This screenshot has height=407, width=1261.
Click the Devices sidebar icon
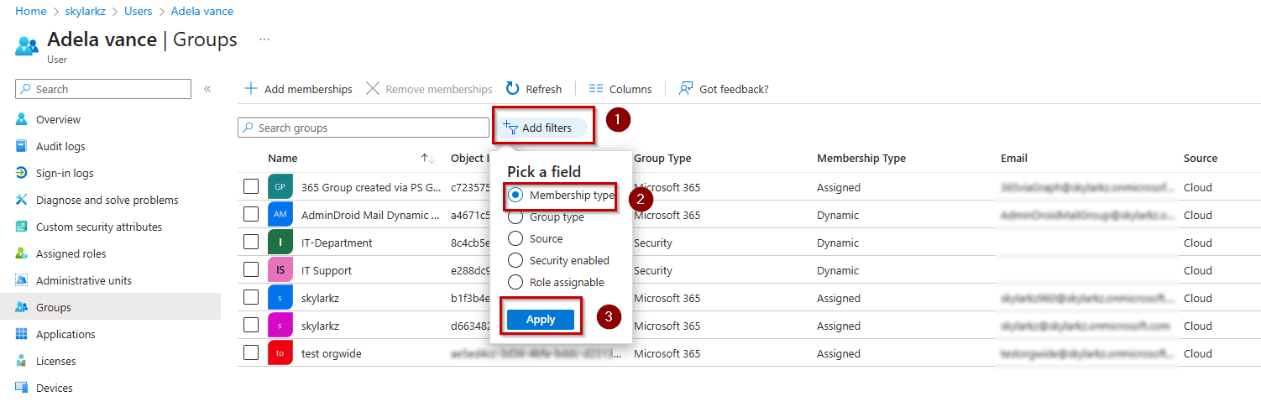click(22, 388)
